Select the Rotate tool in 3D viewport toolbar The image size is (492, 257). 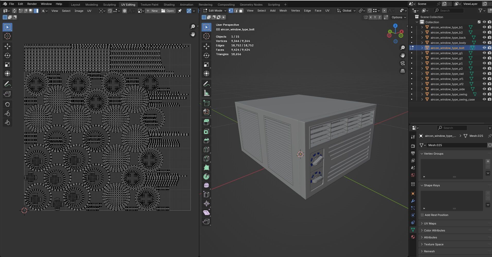(x=206, y=55)
